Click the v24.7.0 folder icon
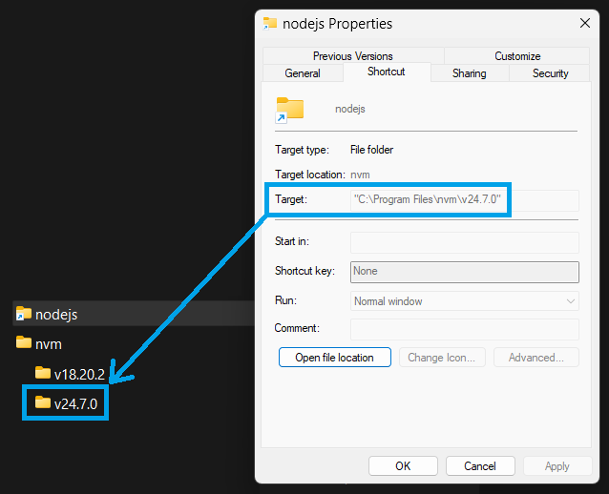 coord(42,403)
